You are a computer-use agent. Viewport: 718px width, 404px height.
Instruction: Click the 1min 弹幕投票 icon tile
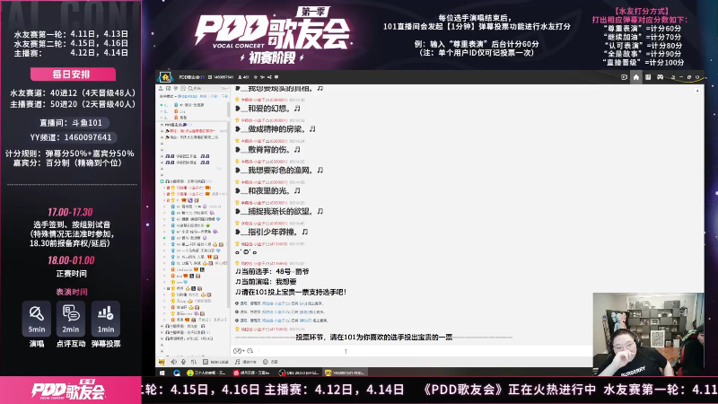[x=106, y=319]
